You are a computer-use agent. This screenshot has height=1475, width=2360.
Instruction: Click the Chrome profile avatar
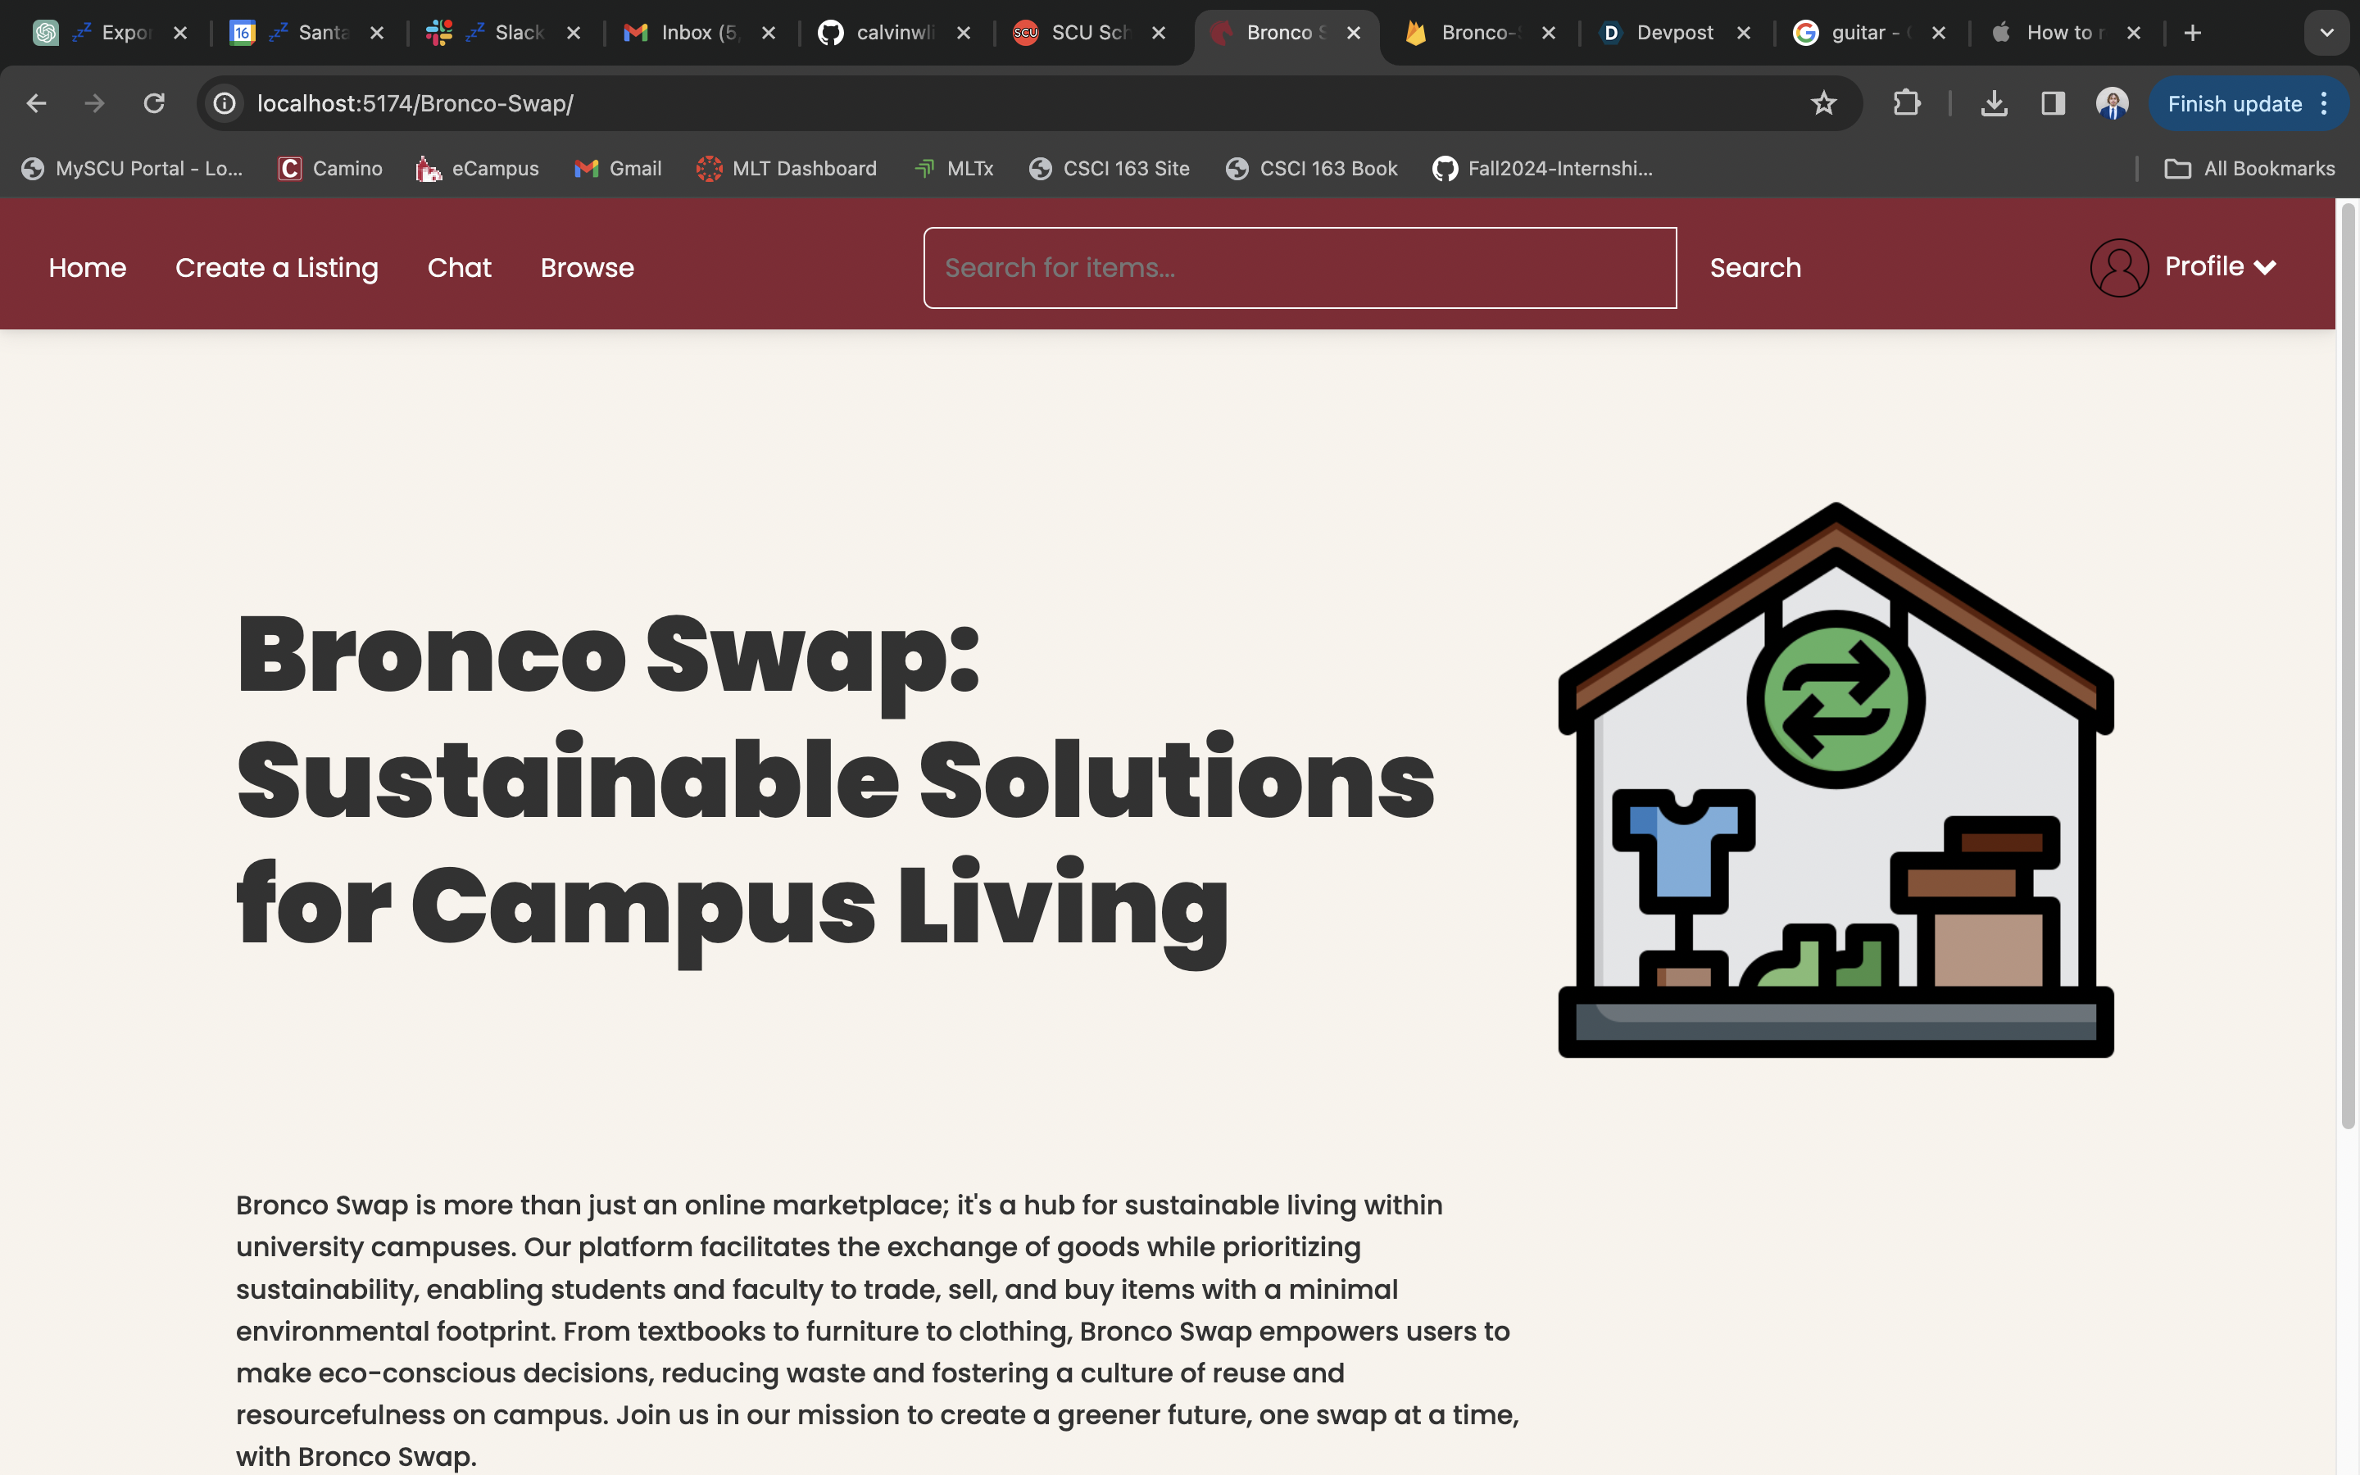pyautogui.click(x=2112, y=103)
